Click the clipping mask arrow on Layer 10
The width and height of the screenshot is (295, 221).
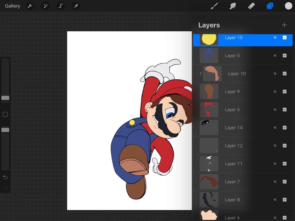point(201,73)
